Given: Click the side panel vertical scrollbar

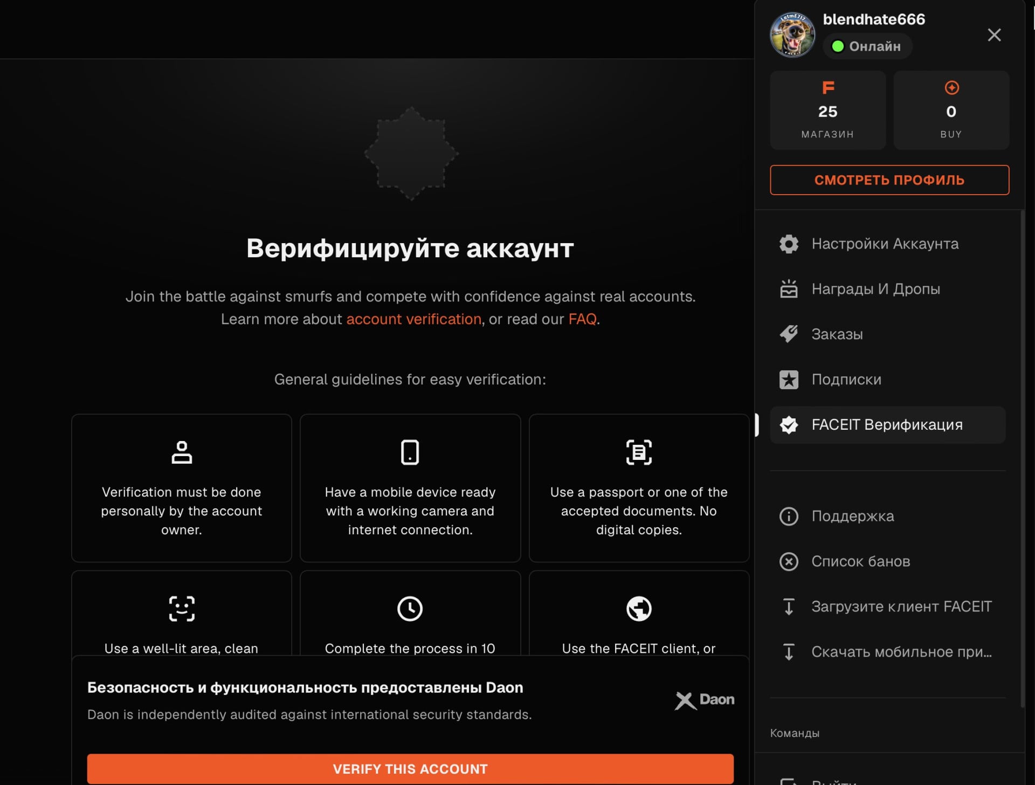Looking at the screenshot, I should (x=1022, y=458).
